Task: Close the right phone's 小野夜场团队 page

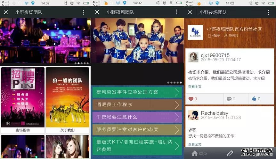Action: 190,12
